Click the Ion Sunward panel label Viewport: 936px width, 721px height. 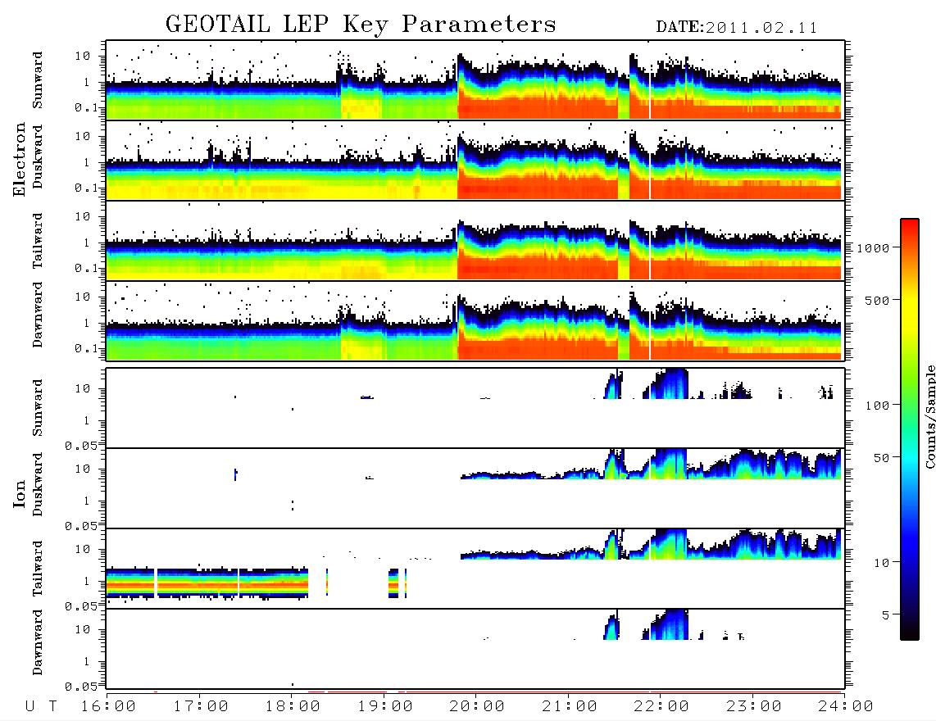coord(38,408)
